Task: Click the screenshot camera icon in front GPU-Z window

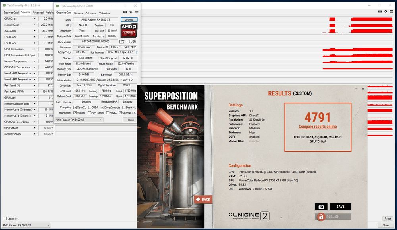Action: (125, 12)
